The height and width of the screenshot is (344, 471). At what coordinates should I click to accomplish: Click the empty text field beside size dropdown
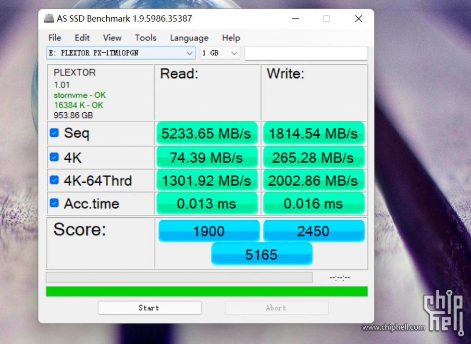306,53
